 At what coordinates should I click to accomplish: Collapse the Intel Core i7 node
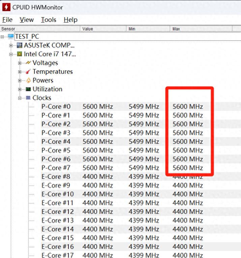pos(11,54)
